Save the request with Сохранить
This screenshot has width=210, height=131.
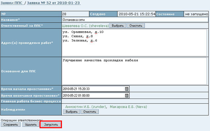pos(10,125)
